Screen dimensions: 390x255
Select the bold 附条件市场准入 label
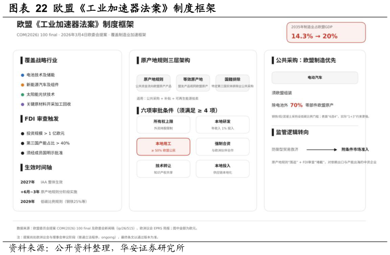tap(355, 149)
